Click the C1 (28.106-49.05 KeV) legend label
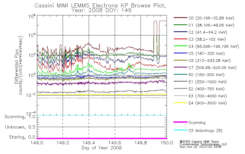Screen dimensions: 245x154 [211, 25]
